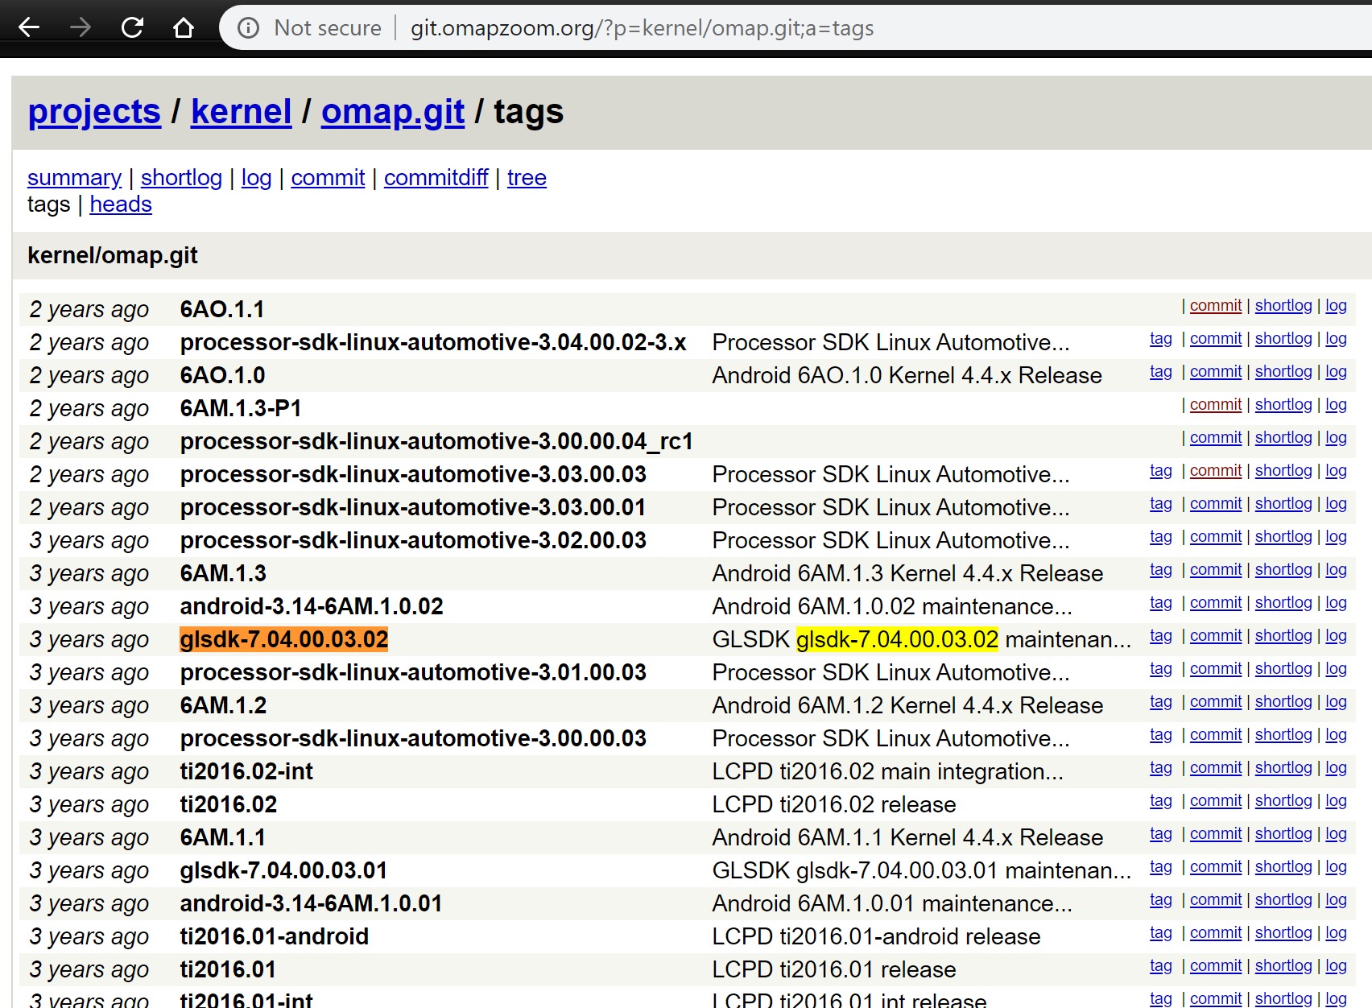Open the kernel breadcrumb link
Viewport: 1372px width, 1008px height.
click(241, 112)
